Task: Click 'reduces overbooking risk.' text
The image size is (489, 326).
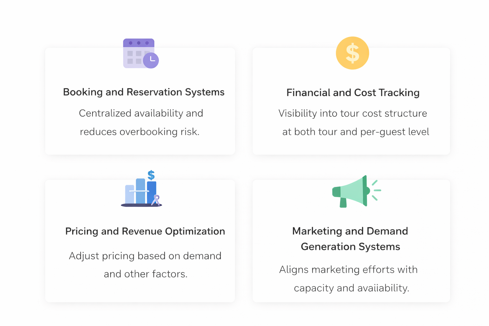Action: click(140, 132)
